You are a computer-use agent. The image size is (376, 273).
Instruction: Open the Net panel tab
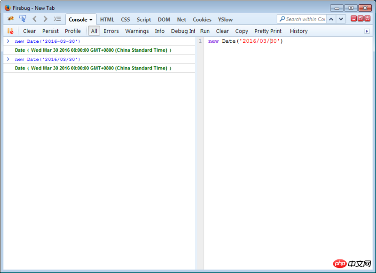[x=181, y=20]
